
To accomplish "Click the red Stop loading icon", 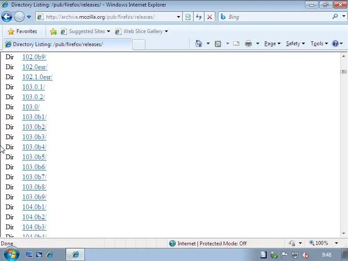I will [x=210, y=17].
